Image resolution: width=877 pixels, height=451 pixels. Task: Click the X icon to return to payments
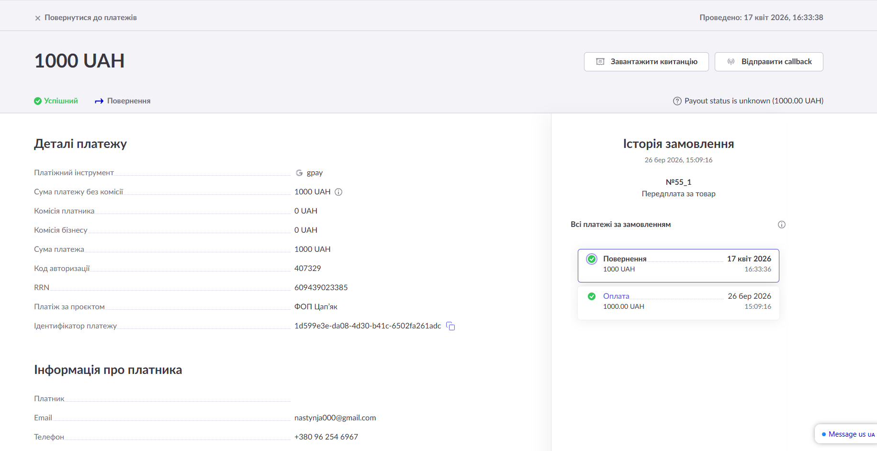38,18
